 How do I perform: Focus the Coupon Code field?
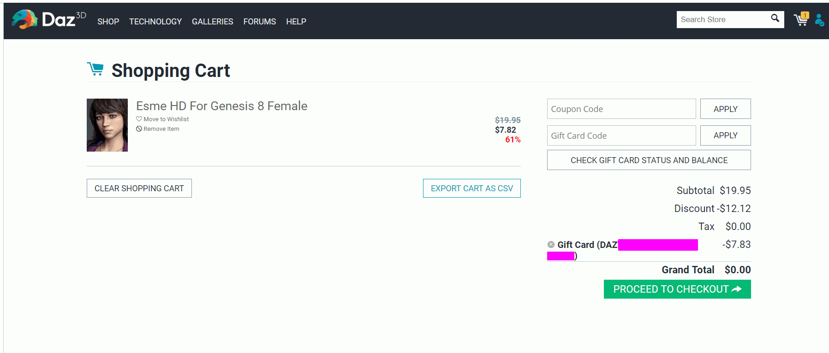pos(621,109)
